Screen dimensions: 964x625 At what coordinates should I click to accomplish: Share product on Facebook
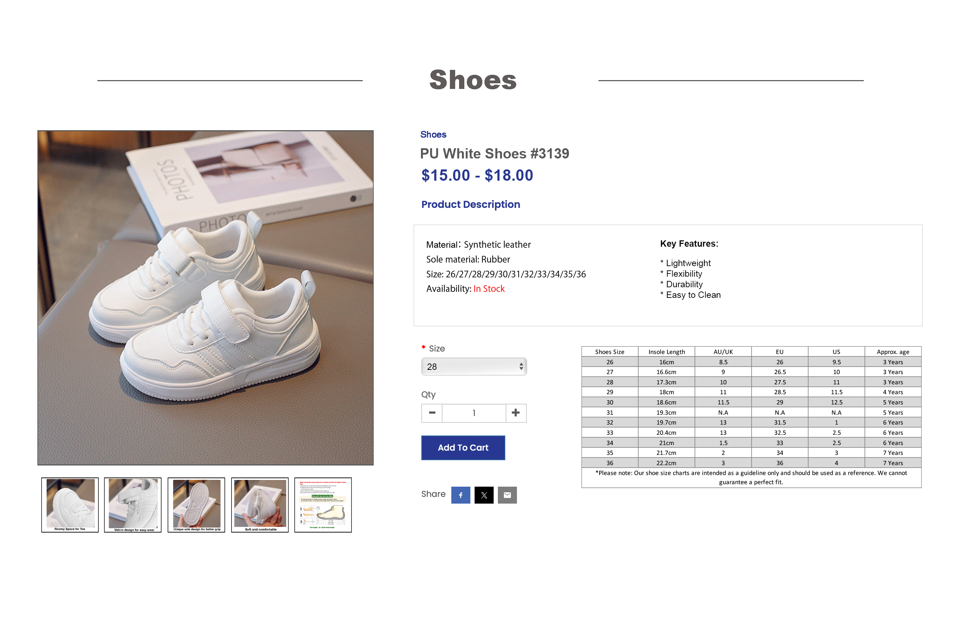[x=460, y=495]
